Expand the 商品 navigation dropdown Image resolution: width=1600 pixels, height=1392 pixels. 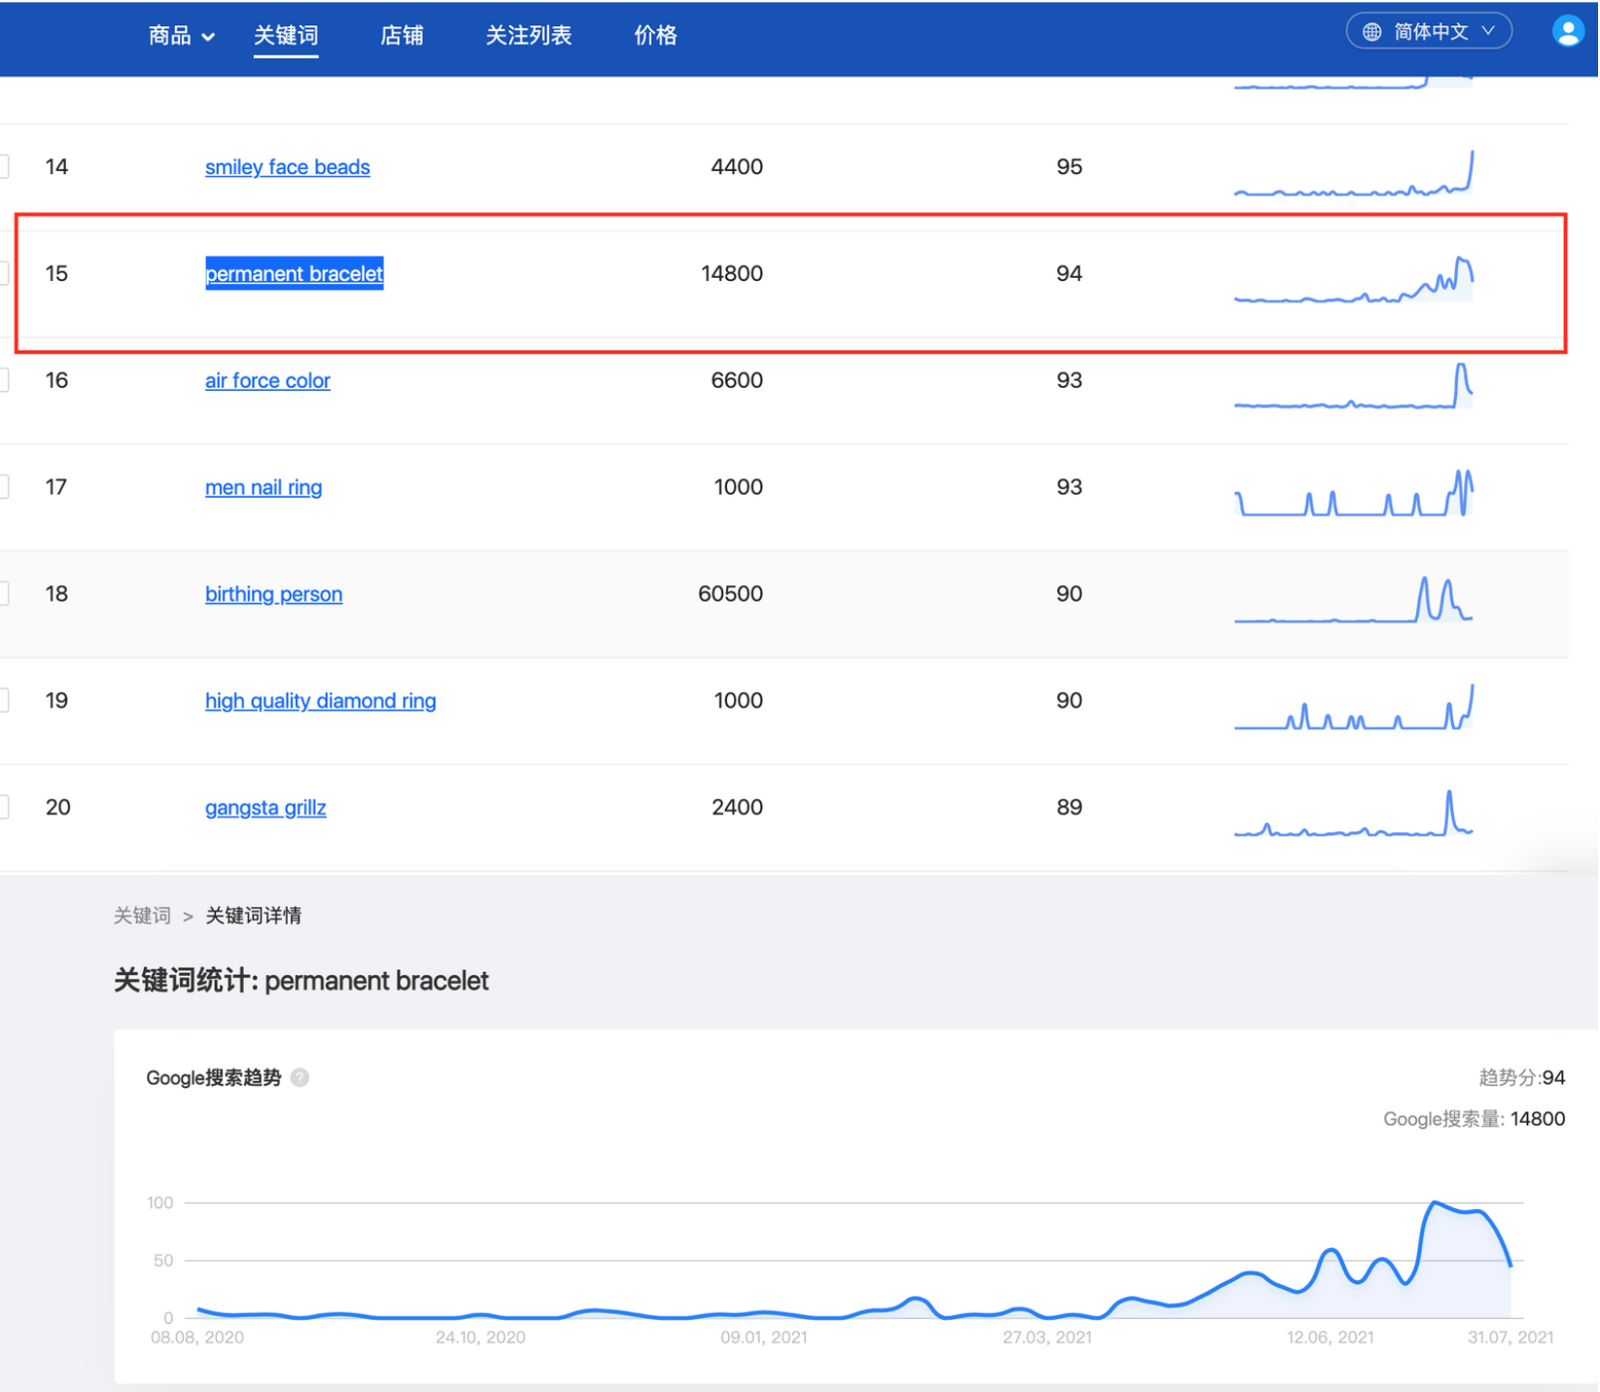coord(181,36)
